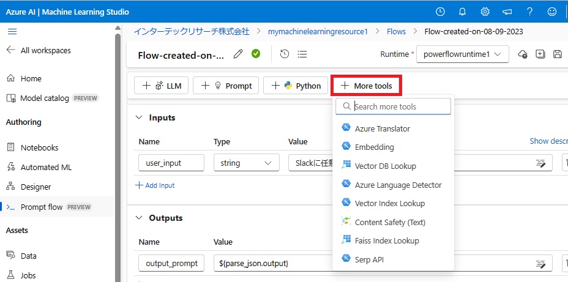Open the recent history clock icon in top bar
Image resolution: width=568 pixels, height=282 pixels.
point(439,12)
